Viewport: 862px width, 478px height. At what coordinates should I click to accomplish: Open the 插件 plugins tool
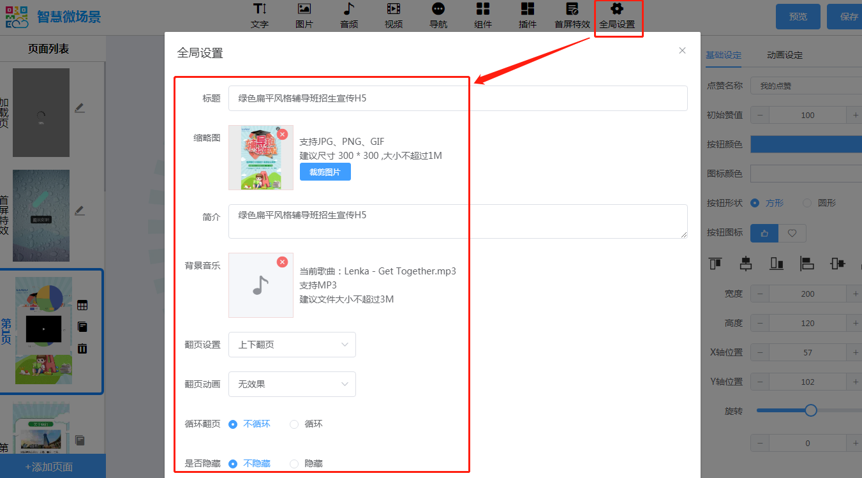(527, 15)
